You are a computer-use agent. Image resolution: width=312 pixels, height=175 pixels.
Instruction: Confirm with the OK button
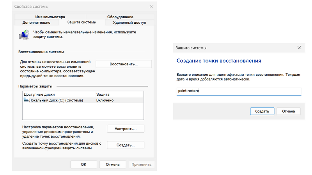coord(83,164)
